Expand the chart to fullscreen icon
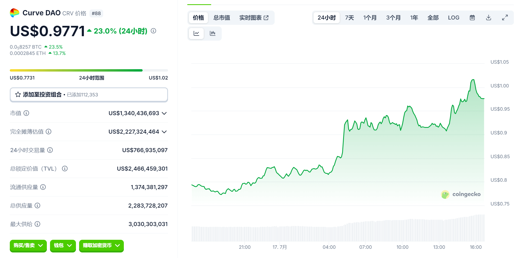This screenshot has height=258, width=517. (505, 18)
